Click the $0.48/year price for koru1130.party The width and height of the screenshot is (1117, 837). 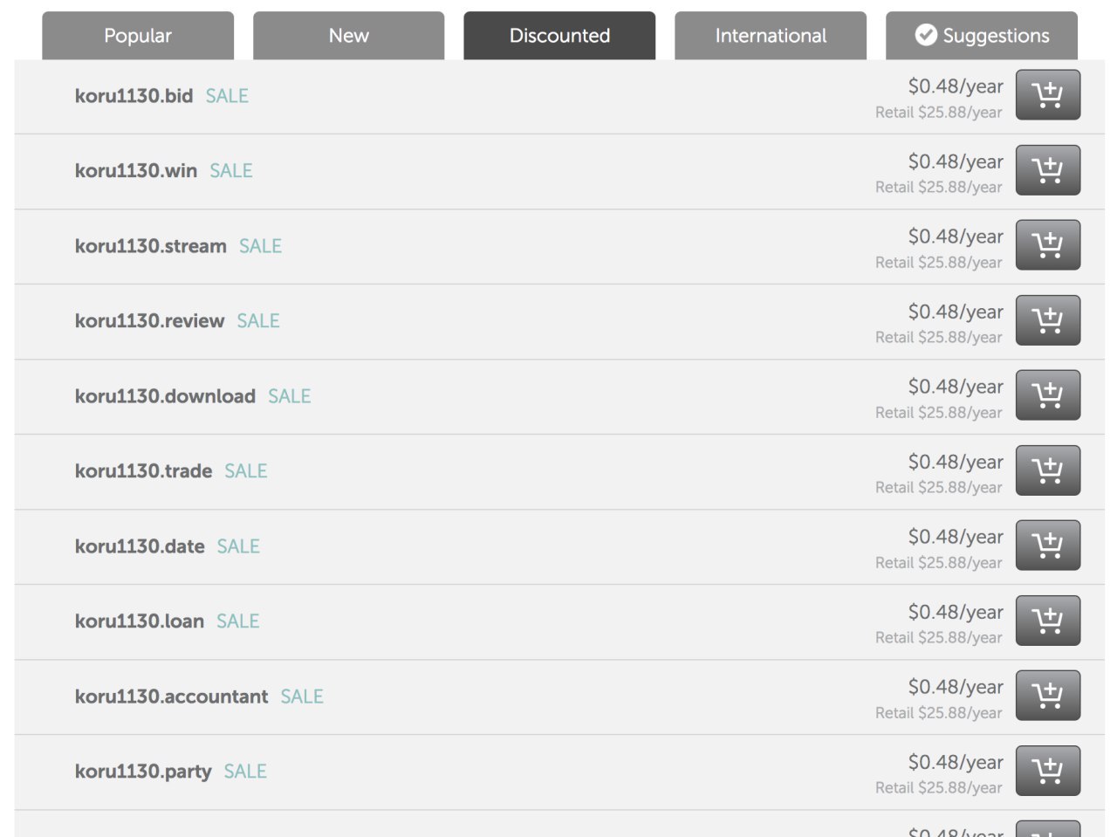[x=956, y=762]
